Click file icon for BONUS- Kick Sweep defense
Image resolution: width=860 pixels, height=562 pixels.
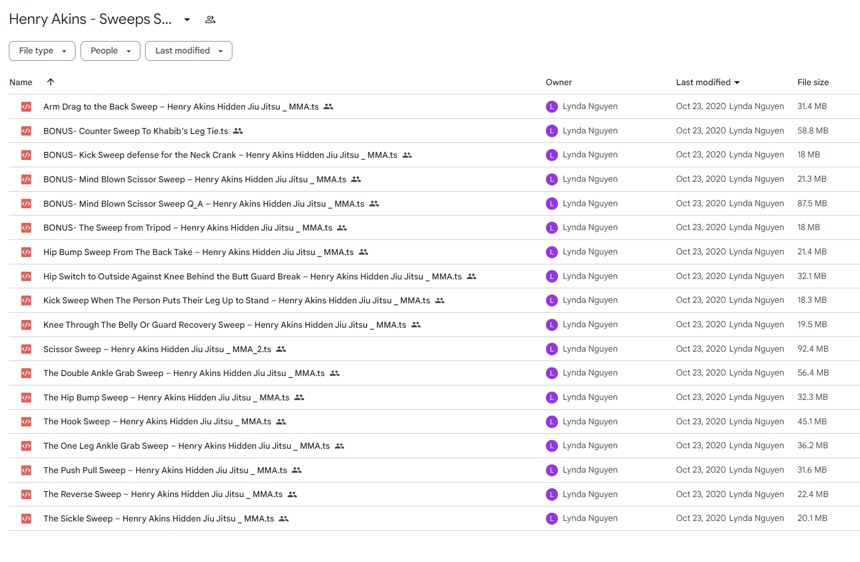pyautogui.click(x=26, y=155)
